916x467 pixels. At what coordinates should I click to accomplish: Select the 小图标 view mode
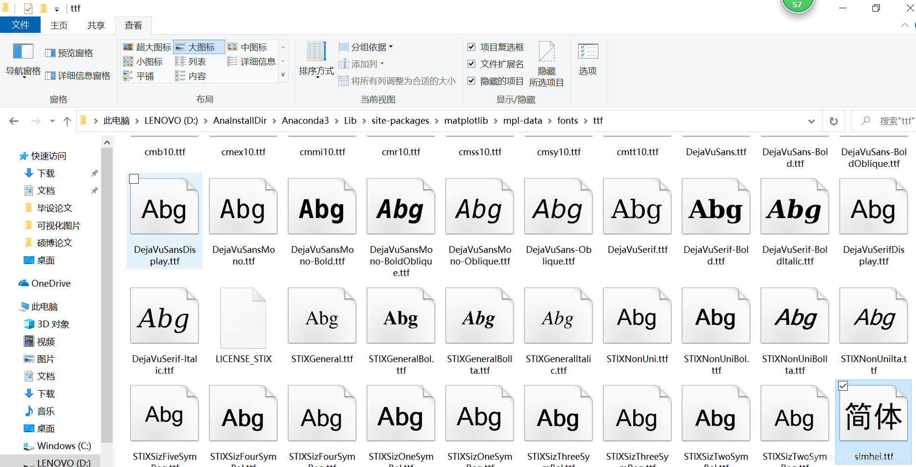[144, 61]
